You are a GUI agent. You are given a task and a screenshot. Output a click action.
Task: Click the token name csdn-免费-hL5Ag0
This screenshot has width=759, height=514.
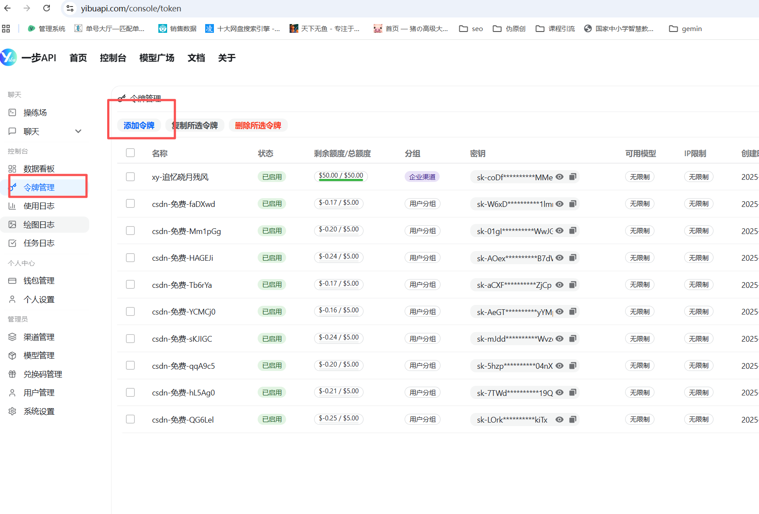(x=183, y=393)
